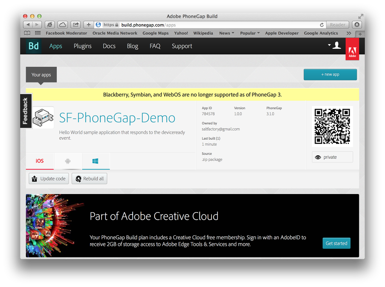Screen dimensions: 385x287
Task: Open the Blog navigation item
Action: [133, 46]
